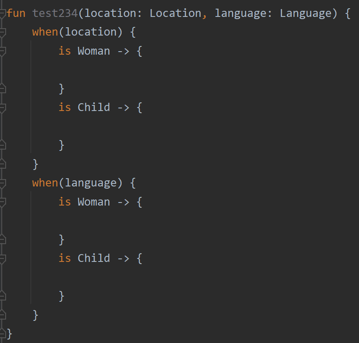Fold the is Woman branch under when(language)
The image size is (359, 343).
[x=2, y=203]
